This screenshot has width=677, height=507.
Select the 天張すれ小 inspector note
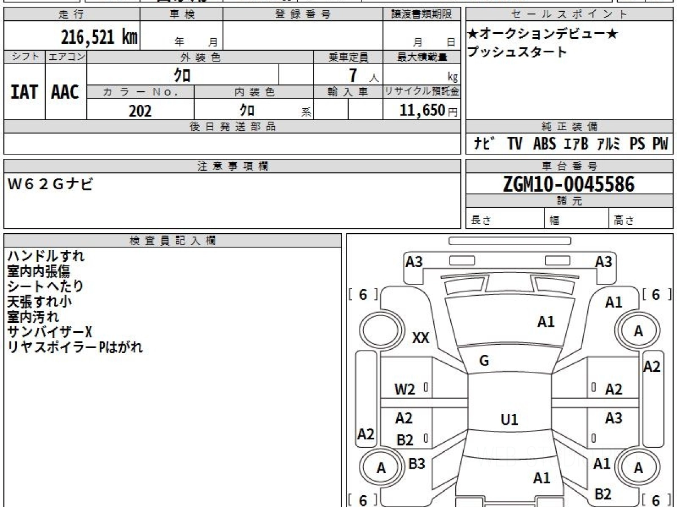39,301
